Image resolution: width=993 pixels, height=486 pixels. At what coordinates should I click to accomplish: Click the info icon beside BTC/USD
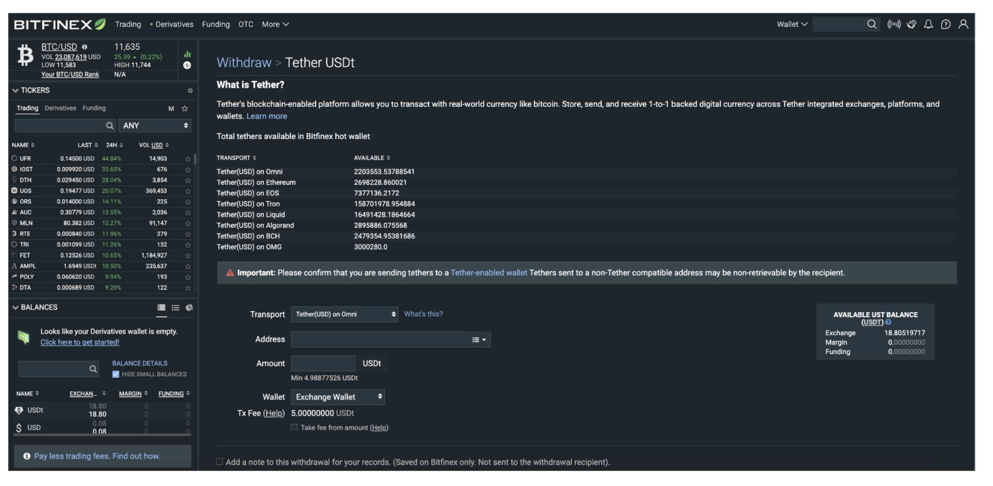pyautogui.click(x=84, y=47)
